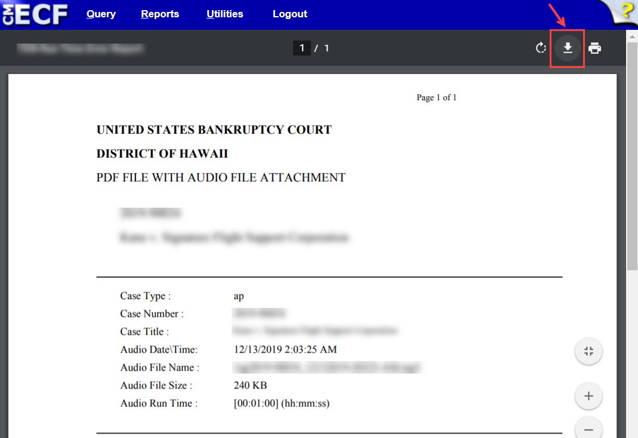Download the PDF file
638x438 pixels.
(567, 48)
